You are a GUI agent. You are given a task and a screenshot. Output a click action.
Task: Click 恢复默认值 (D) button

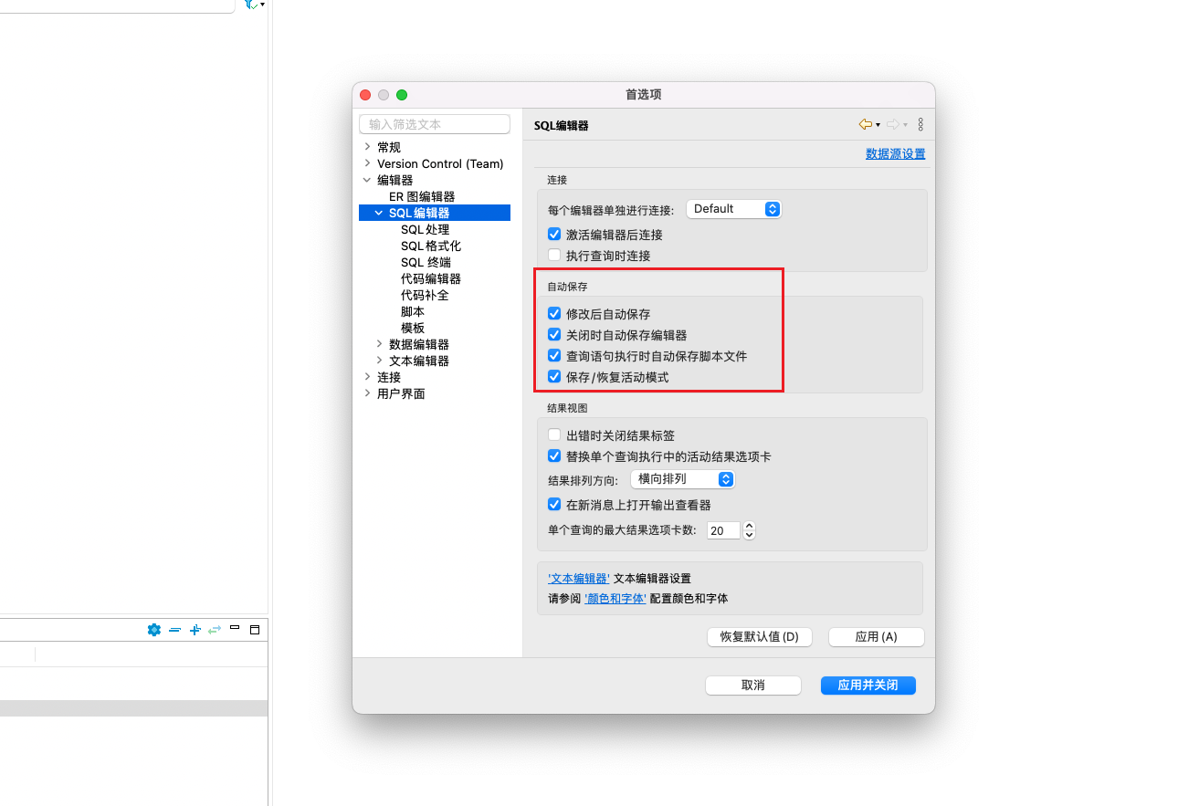pos(760,637)
